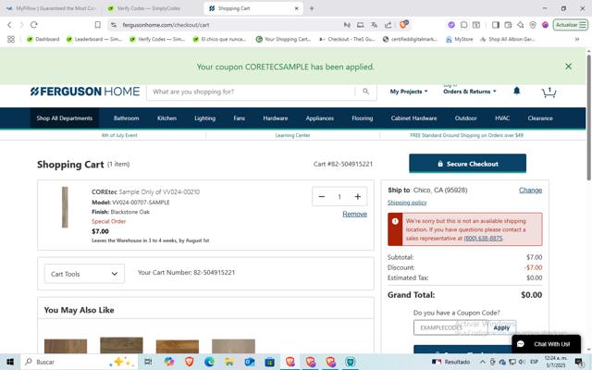Click the search magnifier in the Ferguson search bar

pos(365,92)
